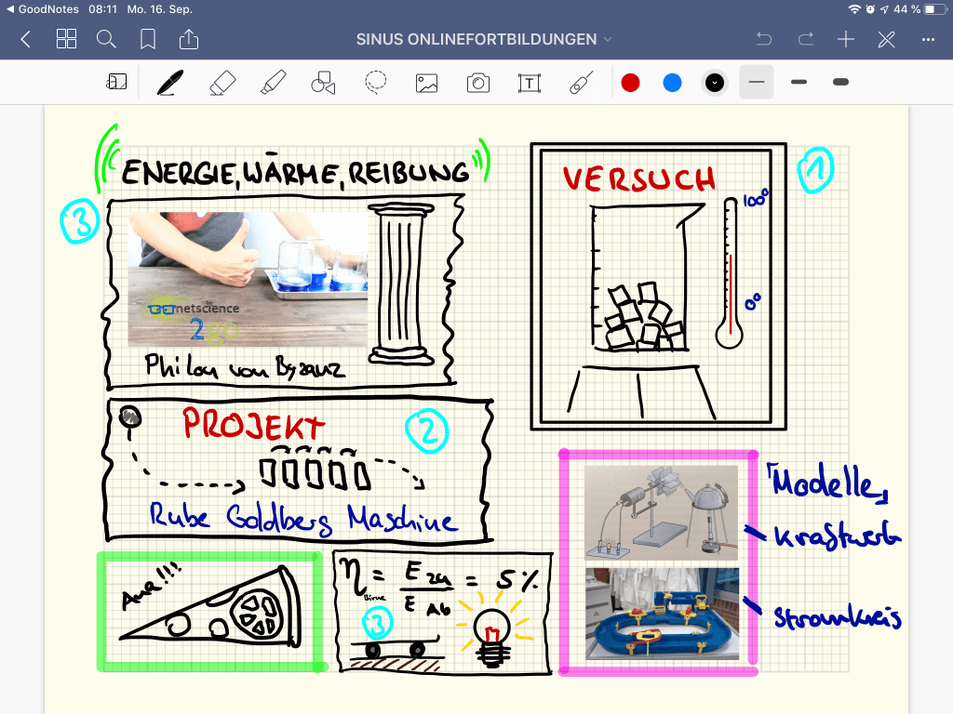Open the Image insert tool
Viewport: 953px width, 714px height.
tap(426, 83)
